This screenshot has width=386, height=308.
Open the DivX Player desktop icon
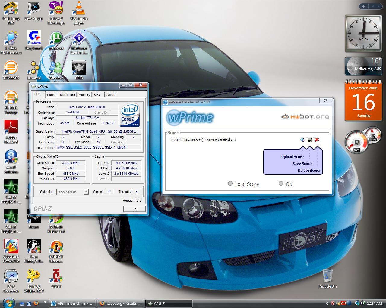click(x=33, y=11)
